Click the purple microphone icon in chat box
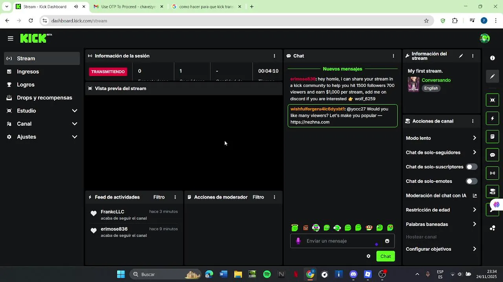Viewport: 503px width, 282px height. [298, 241]
